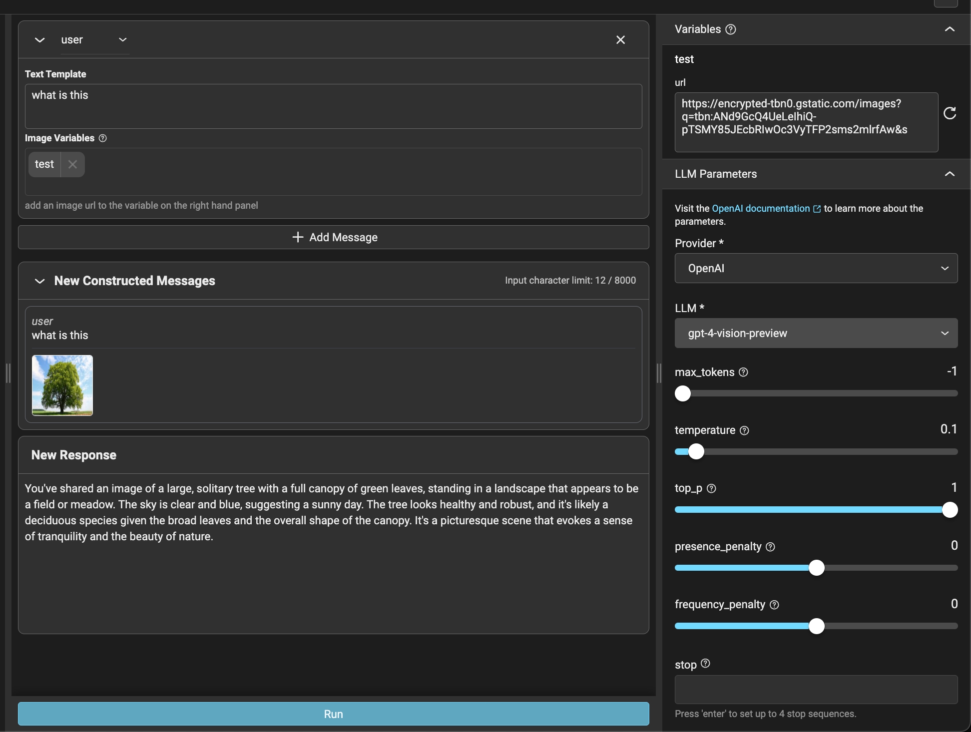Click temperature help icon
971x732 pixels.
[x=744, y=430]
